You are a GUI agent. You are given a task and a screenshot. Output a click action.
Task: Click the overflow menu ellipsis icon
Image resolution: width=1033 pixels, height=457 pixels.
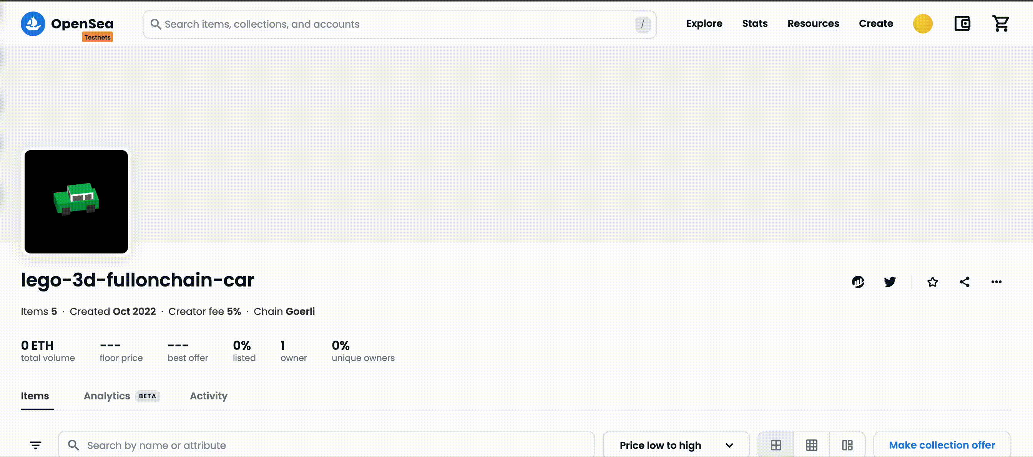click(x=998, y=282)
